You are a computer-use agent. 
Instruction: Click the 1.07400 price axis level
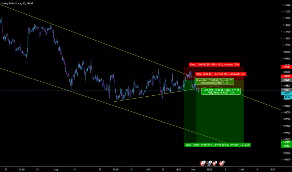point(286,133)
